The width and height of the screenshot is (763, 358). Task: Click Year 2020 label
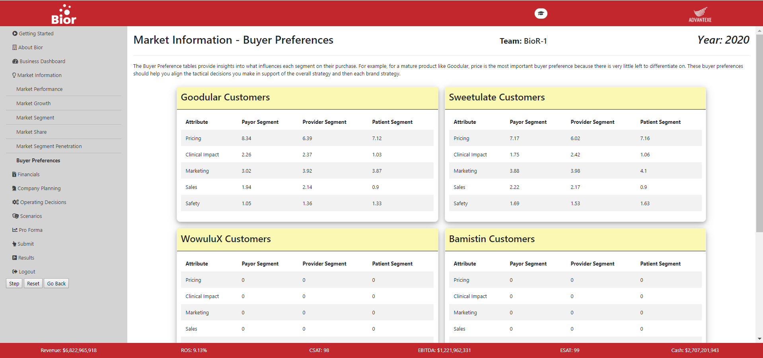pyautogui.click(x=723, y=40)
